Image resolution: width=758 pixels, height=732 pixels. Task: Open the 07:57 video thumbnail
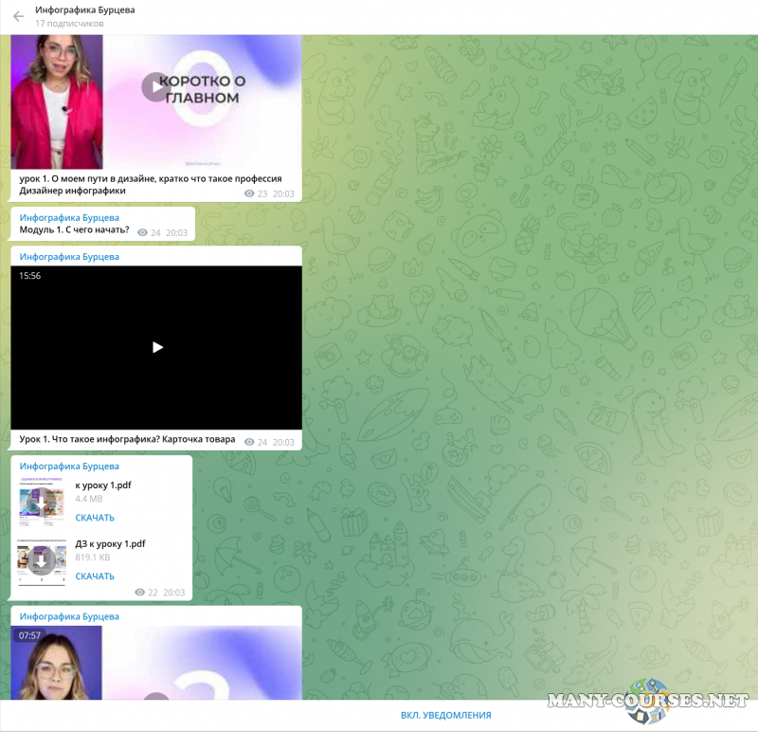pyautogui.click(x=156, y=664)
